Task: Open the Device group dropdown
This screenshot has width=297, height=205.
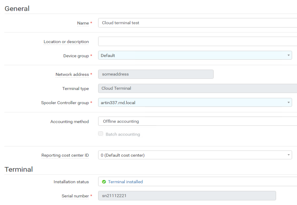Action: coord(195,56)
